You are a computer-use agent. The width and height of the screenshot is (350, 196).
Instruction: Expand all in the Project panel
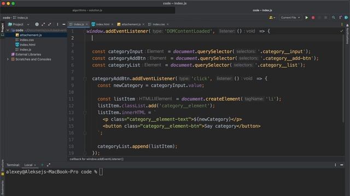(x=43, y=24)
